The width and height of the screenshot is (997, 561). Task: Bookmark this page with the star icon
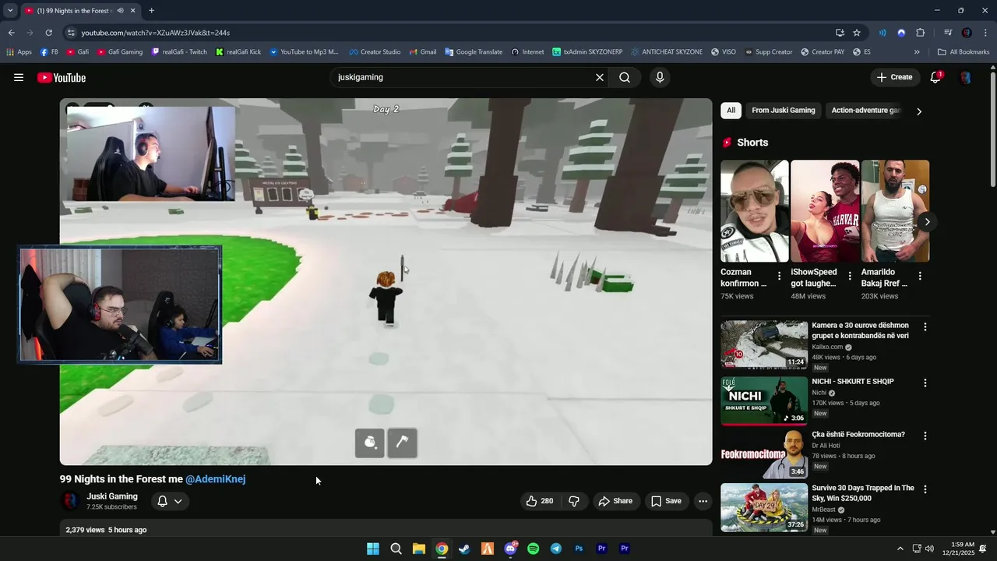(x=857, y=33)
